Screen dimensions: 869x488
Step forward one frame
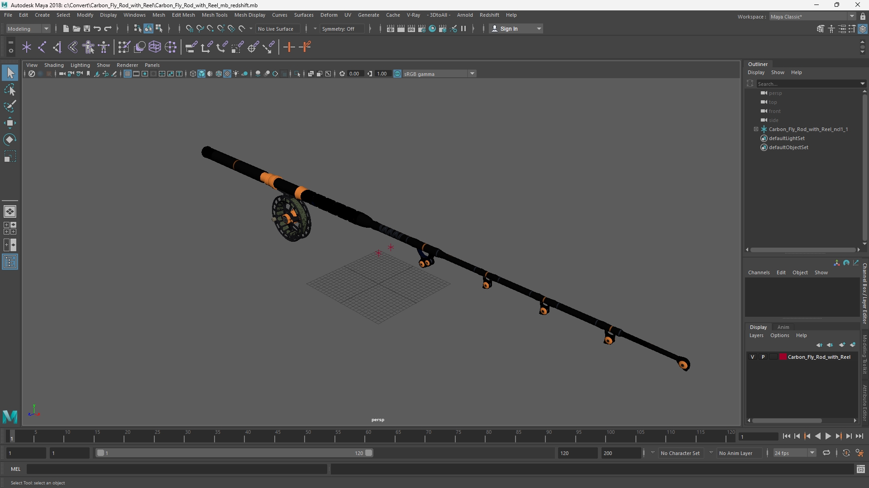coord(849,436)
